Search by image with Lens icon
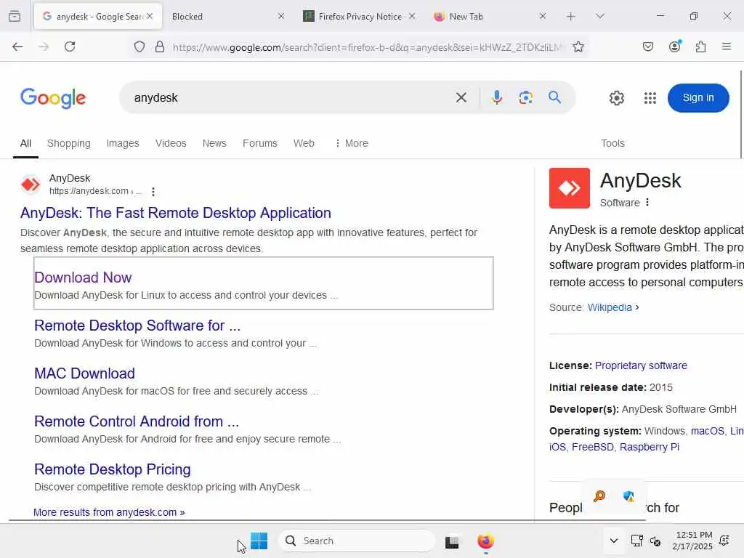The height and width of the screenshot is (558, 744). [x=525, y=97]
